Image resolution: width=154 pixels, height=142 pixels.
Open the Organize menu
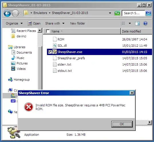point(14,23)
